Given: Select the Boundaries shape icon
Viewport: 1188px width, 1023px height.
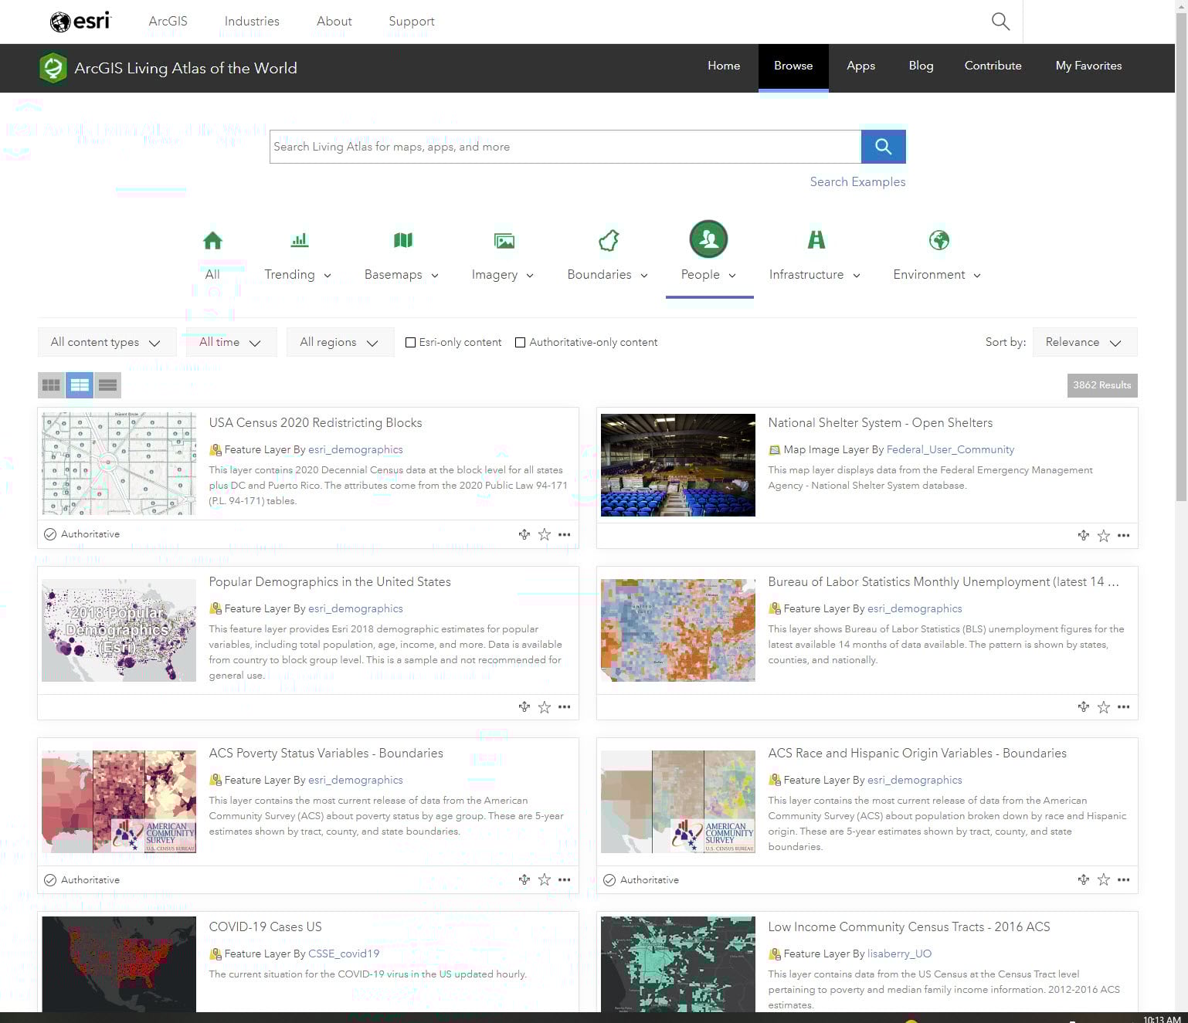Looking at the screenshot, I should tap(609, 240).
